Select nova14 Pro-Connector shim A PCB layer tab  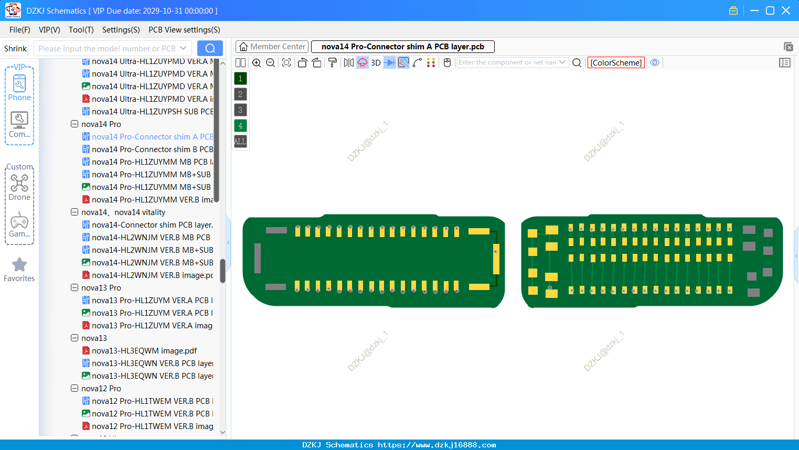pyautogui.click(x=403, y=47)
